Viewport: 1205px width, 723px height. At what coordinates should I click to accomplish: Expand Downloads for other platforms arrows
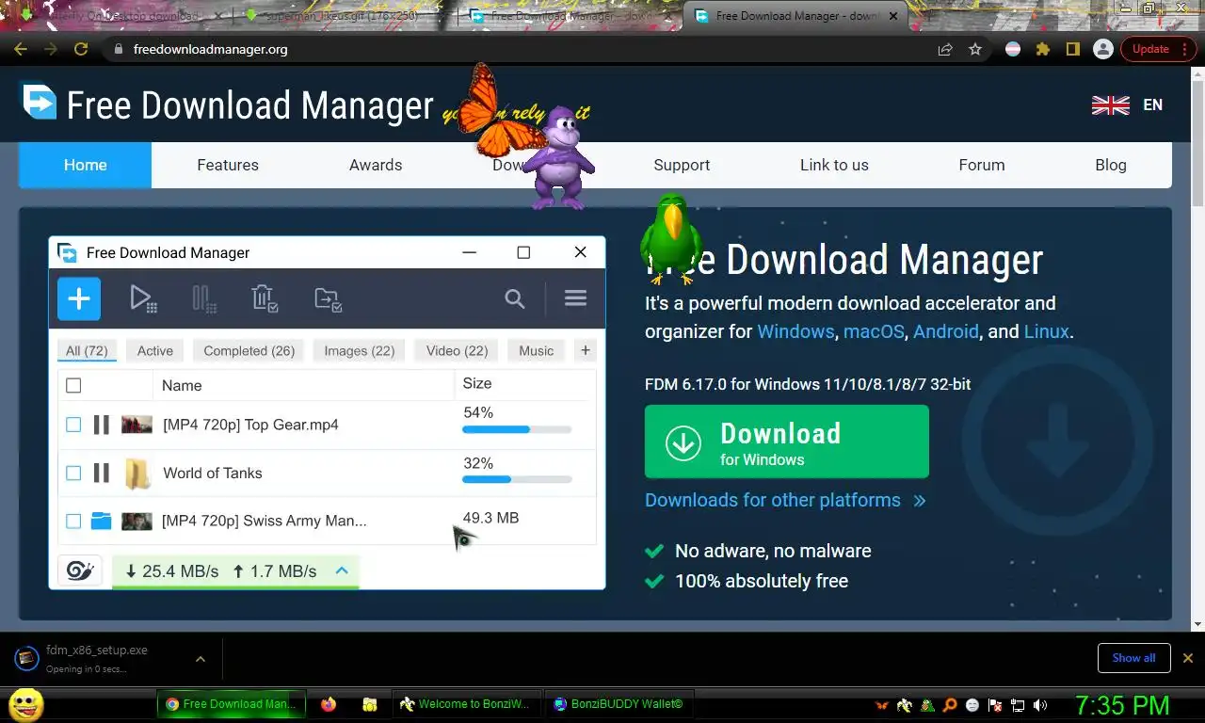920,501
